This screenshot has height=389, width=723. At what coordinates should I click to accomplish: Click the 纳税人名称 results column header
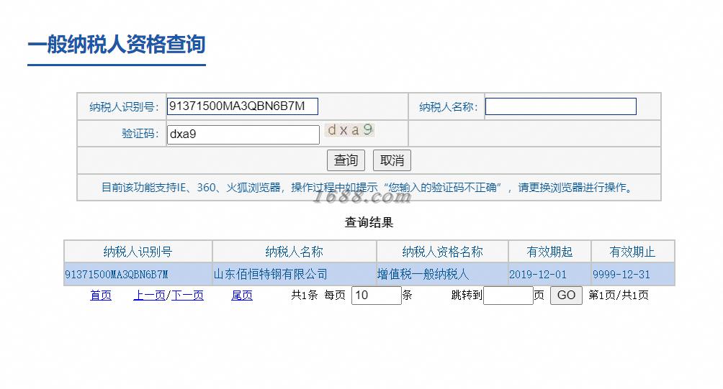[295, 252]
